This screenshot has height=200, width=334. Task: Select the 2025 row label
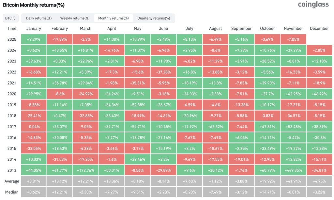[x=11, y=39]
